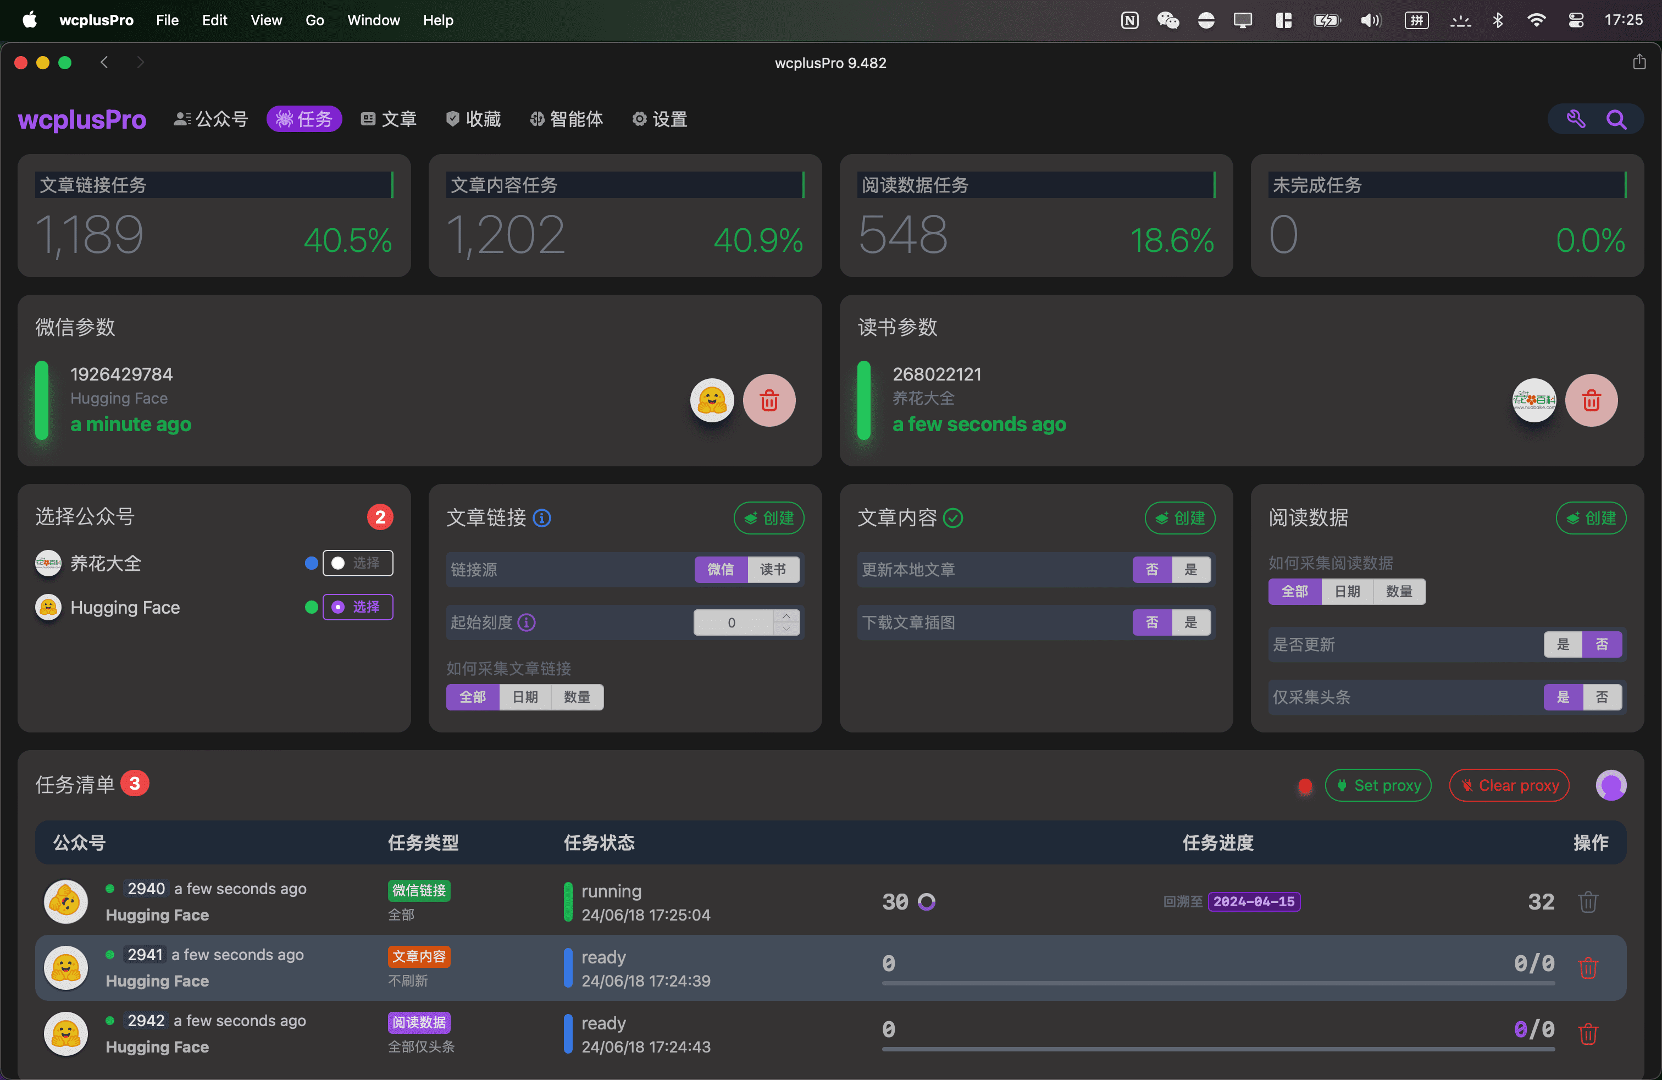1662x1080 pixels.
Task: Go forward with the right chevron
Action: coord(140,62)
